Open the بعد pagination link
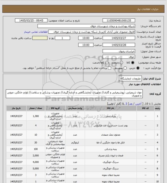The height and width of the screenshot is (183, 167). click(131, 104)
